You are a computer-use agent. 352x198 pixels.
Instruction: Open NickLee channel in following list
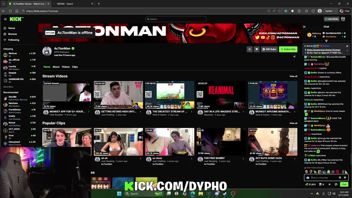[19, 54]
